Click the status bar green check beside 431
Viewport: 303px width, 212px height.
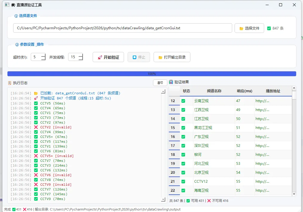coord(14,209)
